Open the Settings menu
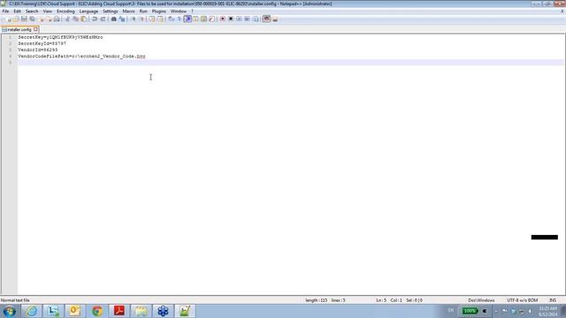566x318 pixels. tap(111, 11)
